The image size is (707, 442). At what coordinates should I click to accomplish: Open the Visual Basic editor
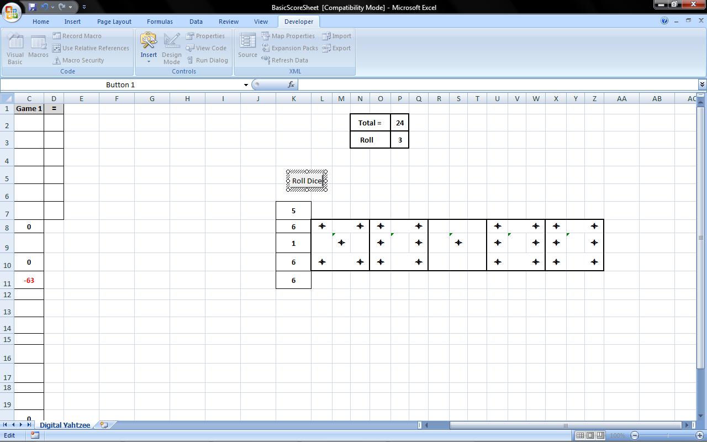pos(15,49)
